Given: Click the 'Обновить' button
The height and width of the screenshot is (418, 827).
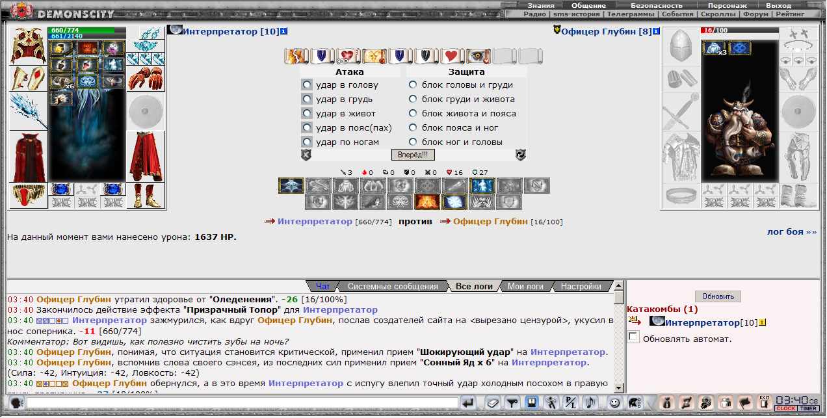Looking at the screenshot, I should (x=718, y=296).
